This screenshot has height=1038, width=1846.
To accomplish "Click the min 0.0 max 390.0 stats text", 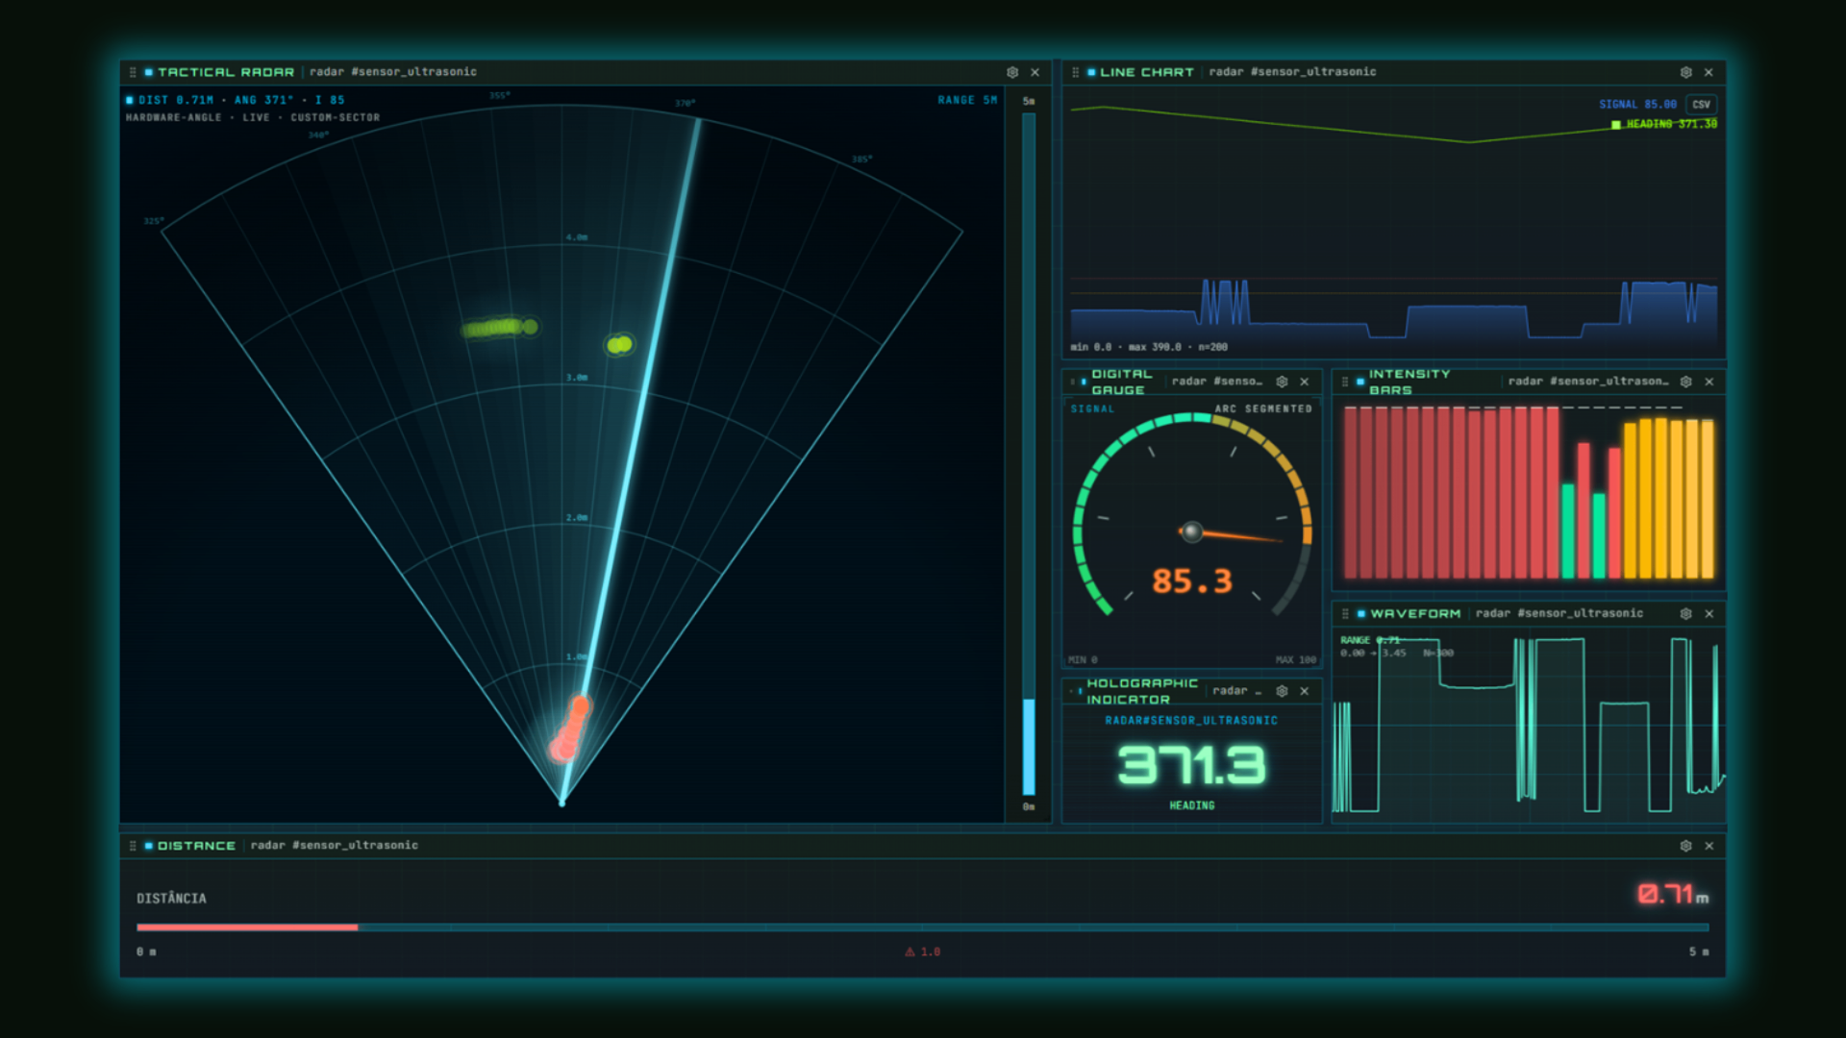I will (x=1149, y=347).
